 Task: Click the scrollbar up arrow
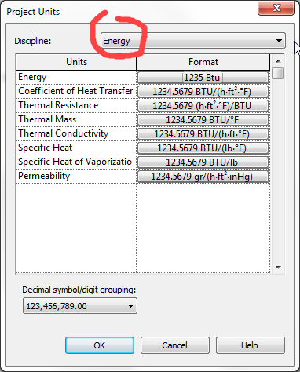[x=278, y=61]
